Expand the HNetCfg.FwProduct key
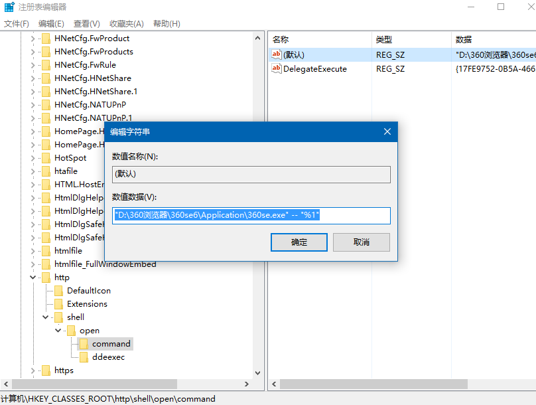The height and width of the screenshot is (405, 536). tap(33, 39)
